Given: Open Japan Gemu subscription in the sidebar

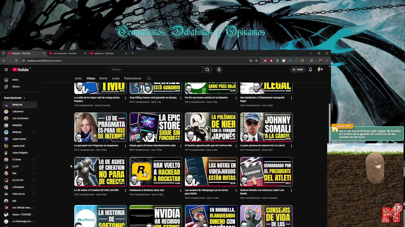Looking at the screenshot, I should (x=20, y=139).
